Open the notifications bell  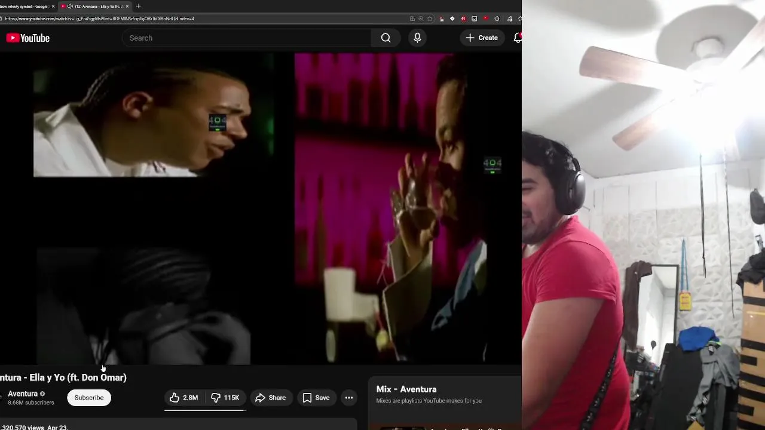(x=518, y=38)
